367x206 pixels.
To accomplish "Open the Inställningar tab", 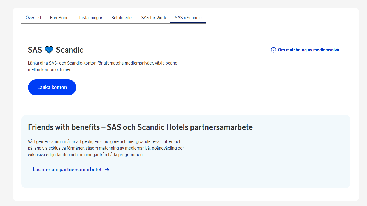I will point(91,18).
